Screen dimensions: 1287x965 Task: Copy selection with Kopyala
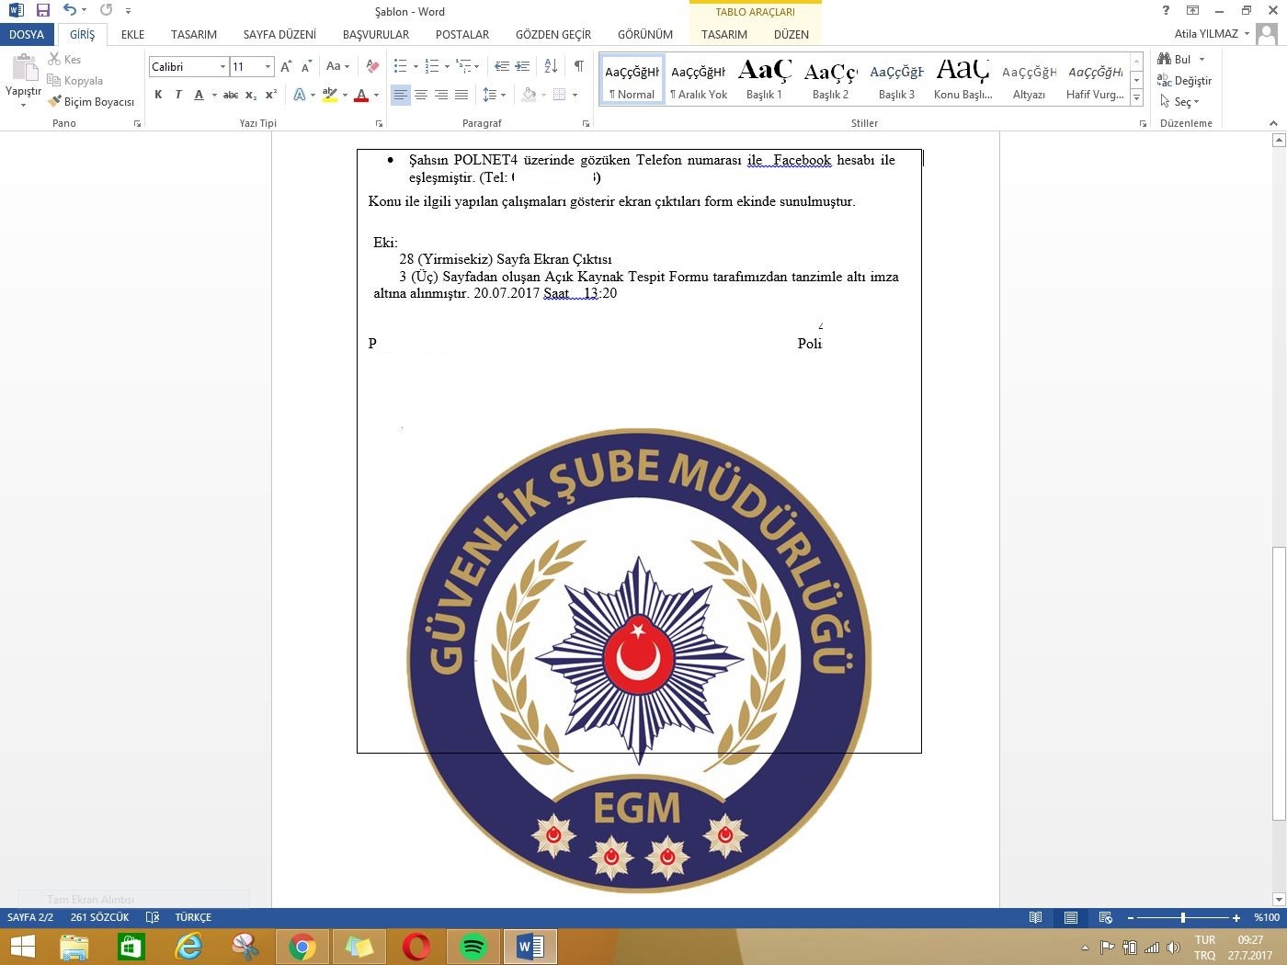(x=75, y=81)
